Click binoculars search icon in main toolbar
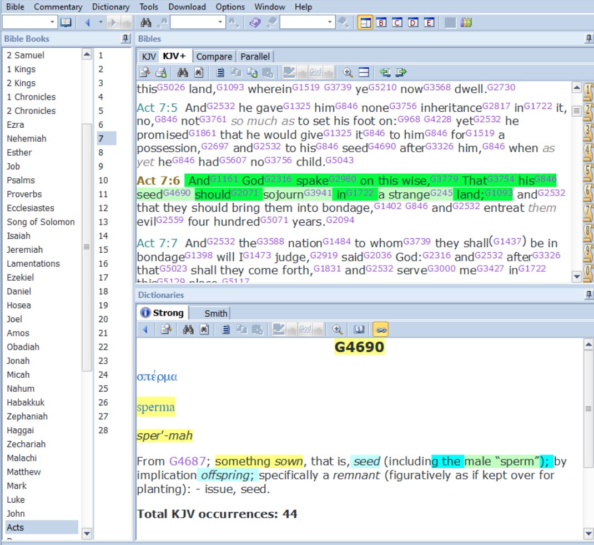 tap(146, 23)
